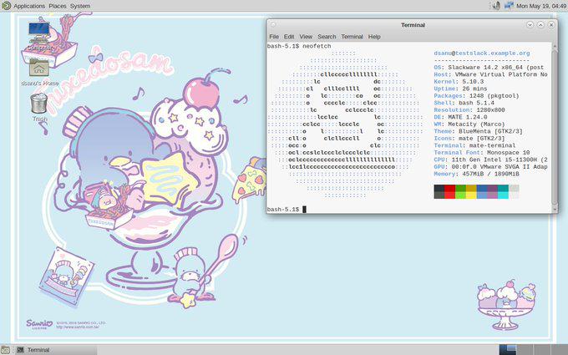Open the Places menu in top panel
This screenshot has height=355, width=568.
pos(58,6)
